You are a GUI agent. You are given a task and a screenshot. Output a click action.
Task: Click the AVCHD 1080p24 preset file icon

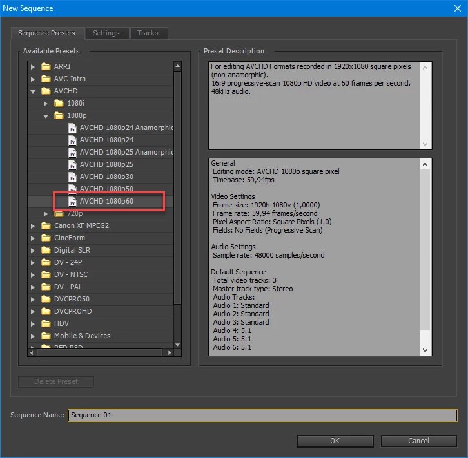(72, 140)
